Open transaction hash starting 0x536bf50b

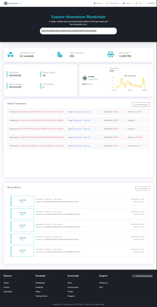pos(42,146)
